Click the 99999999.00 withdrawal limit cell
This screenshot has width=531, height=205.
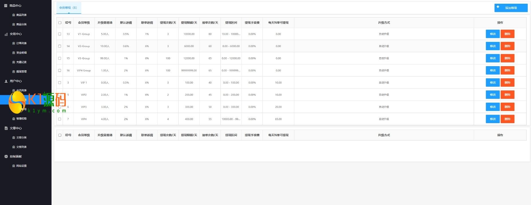pos(189,70)
